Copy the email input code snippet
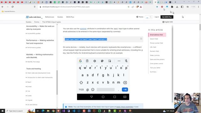 tap(141, 39)
